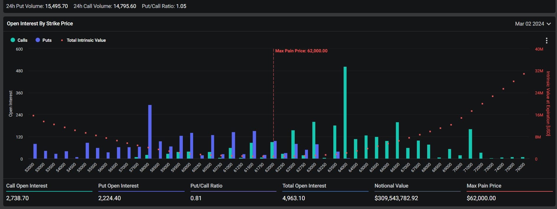This screenshot has height=209, width=557.
Task: Click the 63000 strike calls bar
Action: point(314,141)
